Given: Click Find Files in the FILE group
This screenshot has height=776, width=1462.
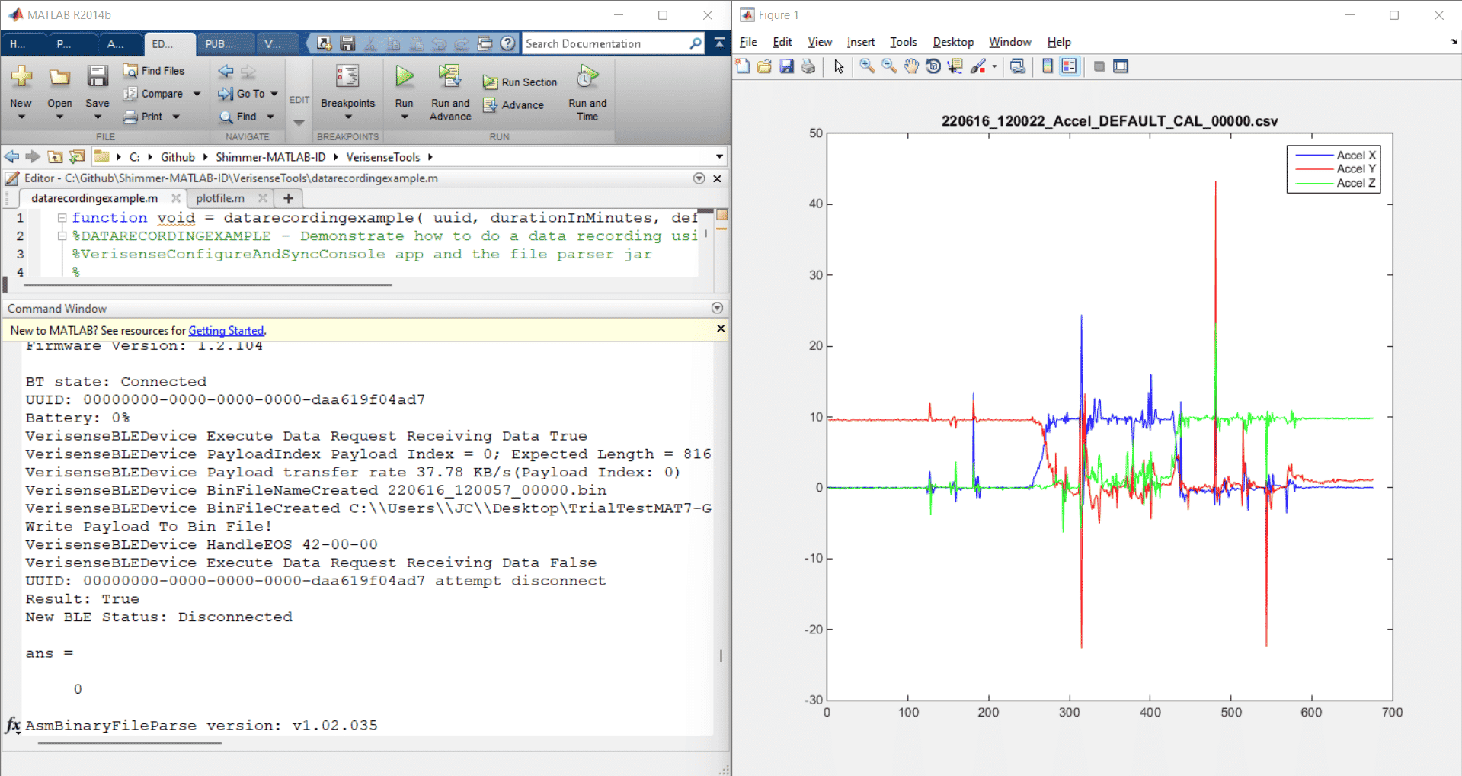Looking at the screenshot, I should [x=154, y=71].
